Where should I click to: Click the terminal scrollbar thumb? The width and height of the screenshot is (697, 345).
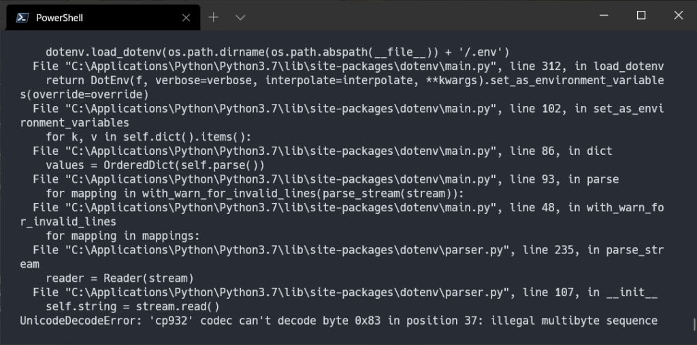tap(695, 324)
